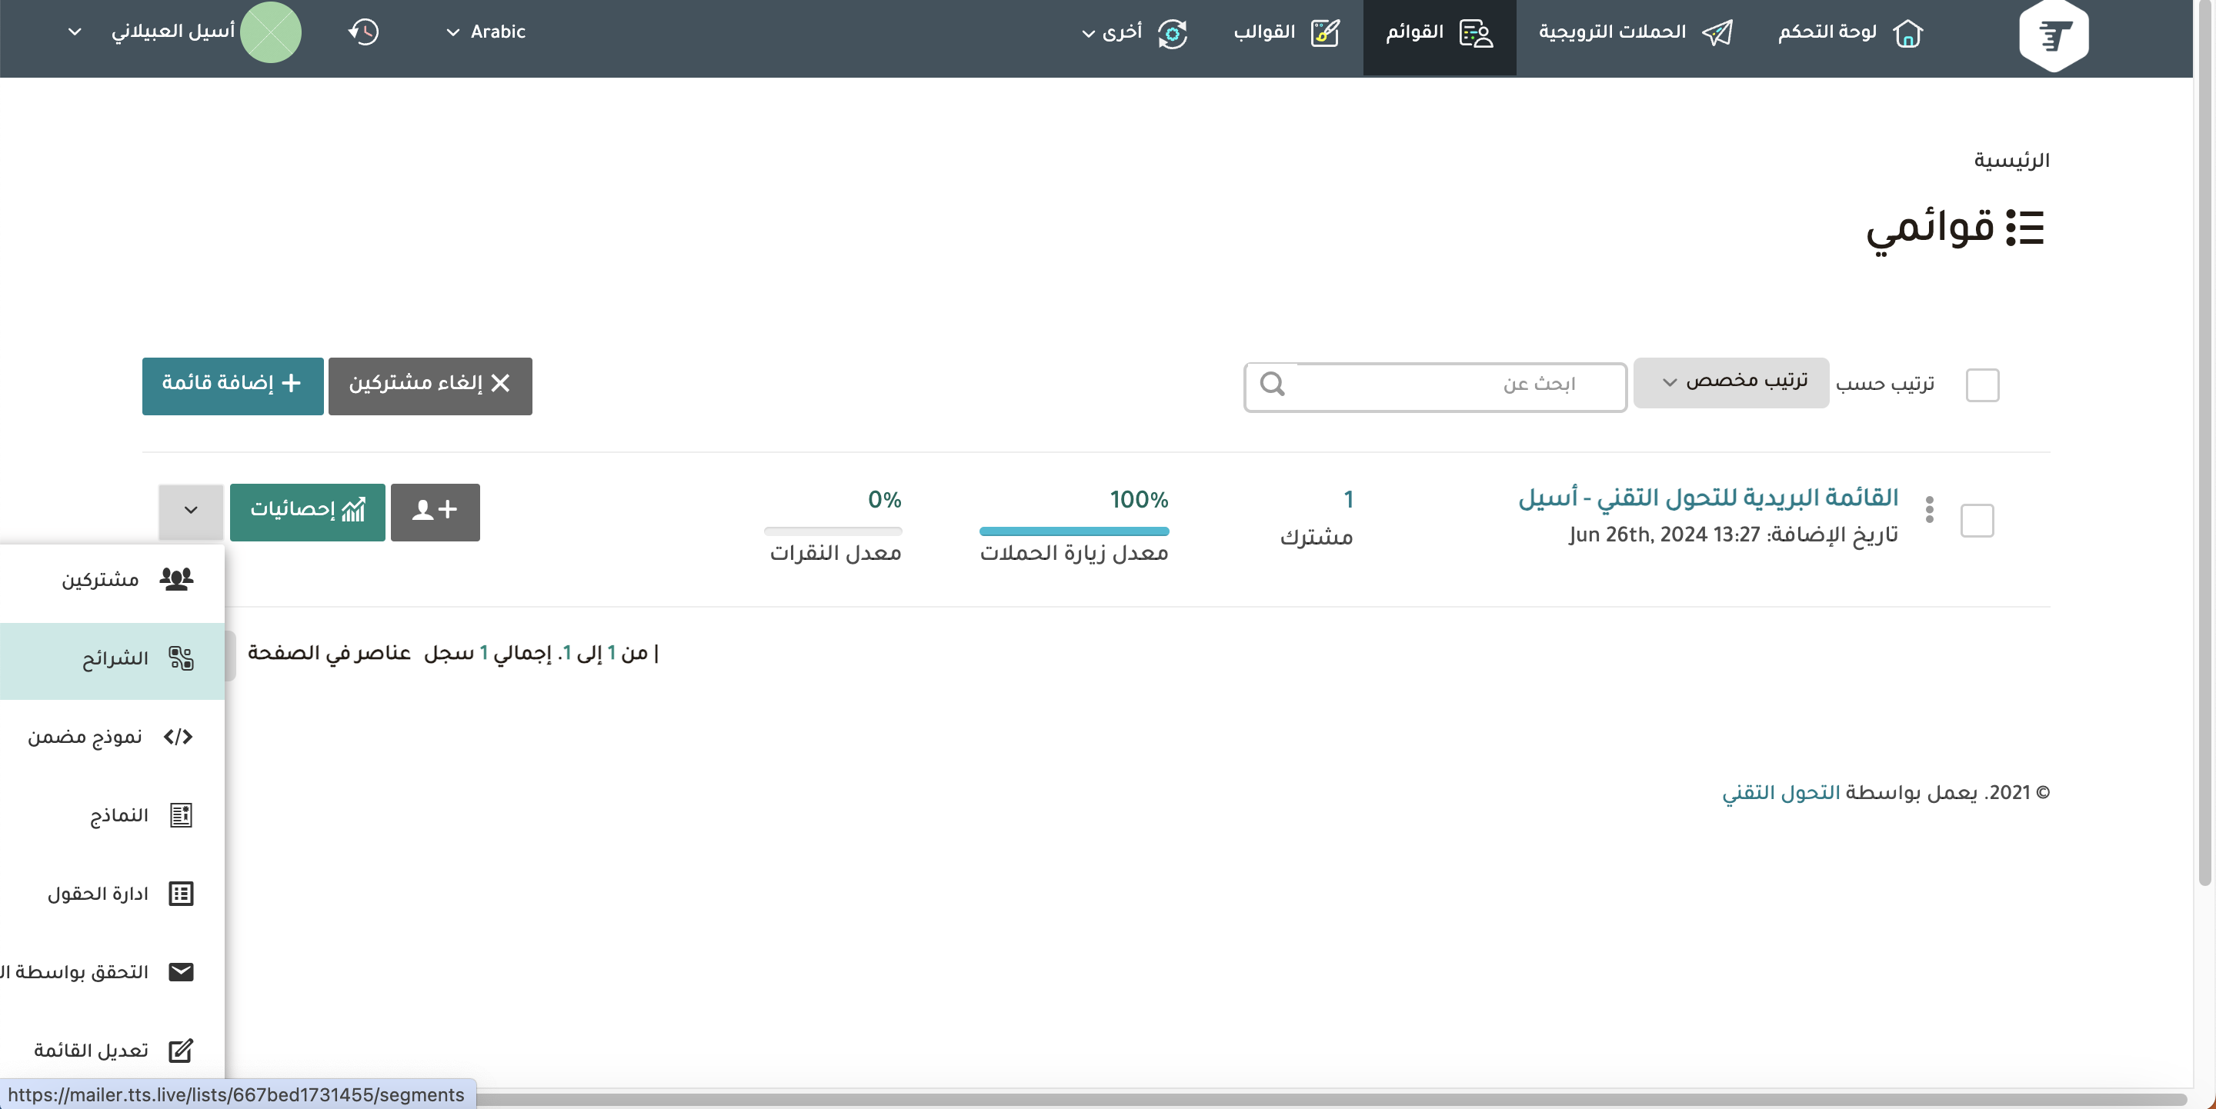The height and width of the screenshot is (1109, 2216).
Task: Open the إحصائيات statistics button
Action: [307, 511]
